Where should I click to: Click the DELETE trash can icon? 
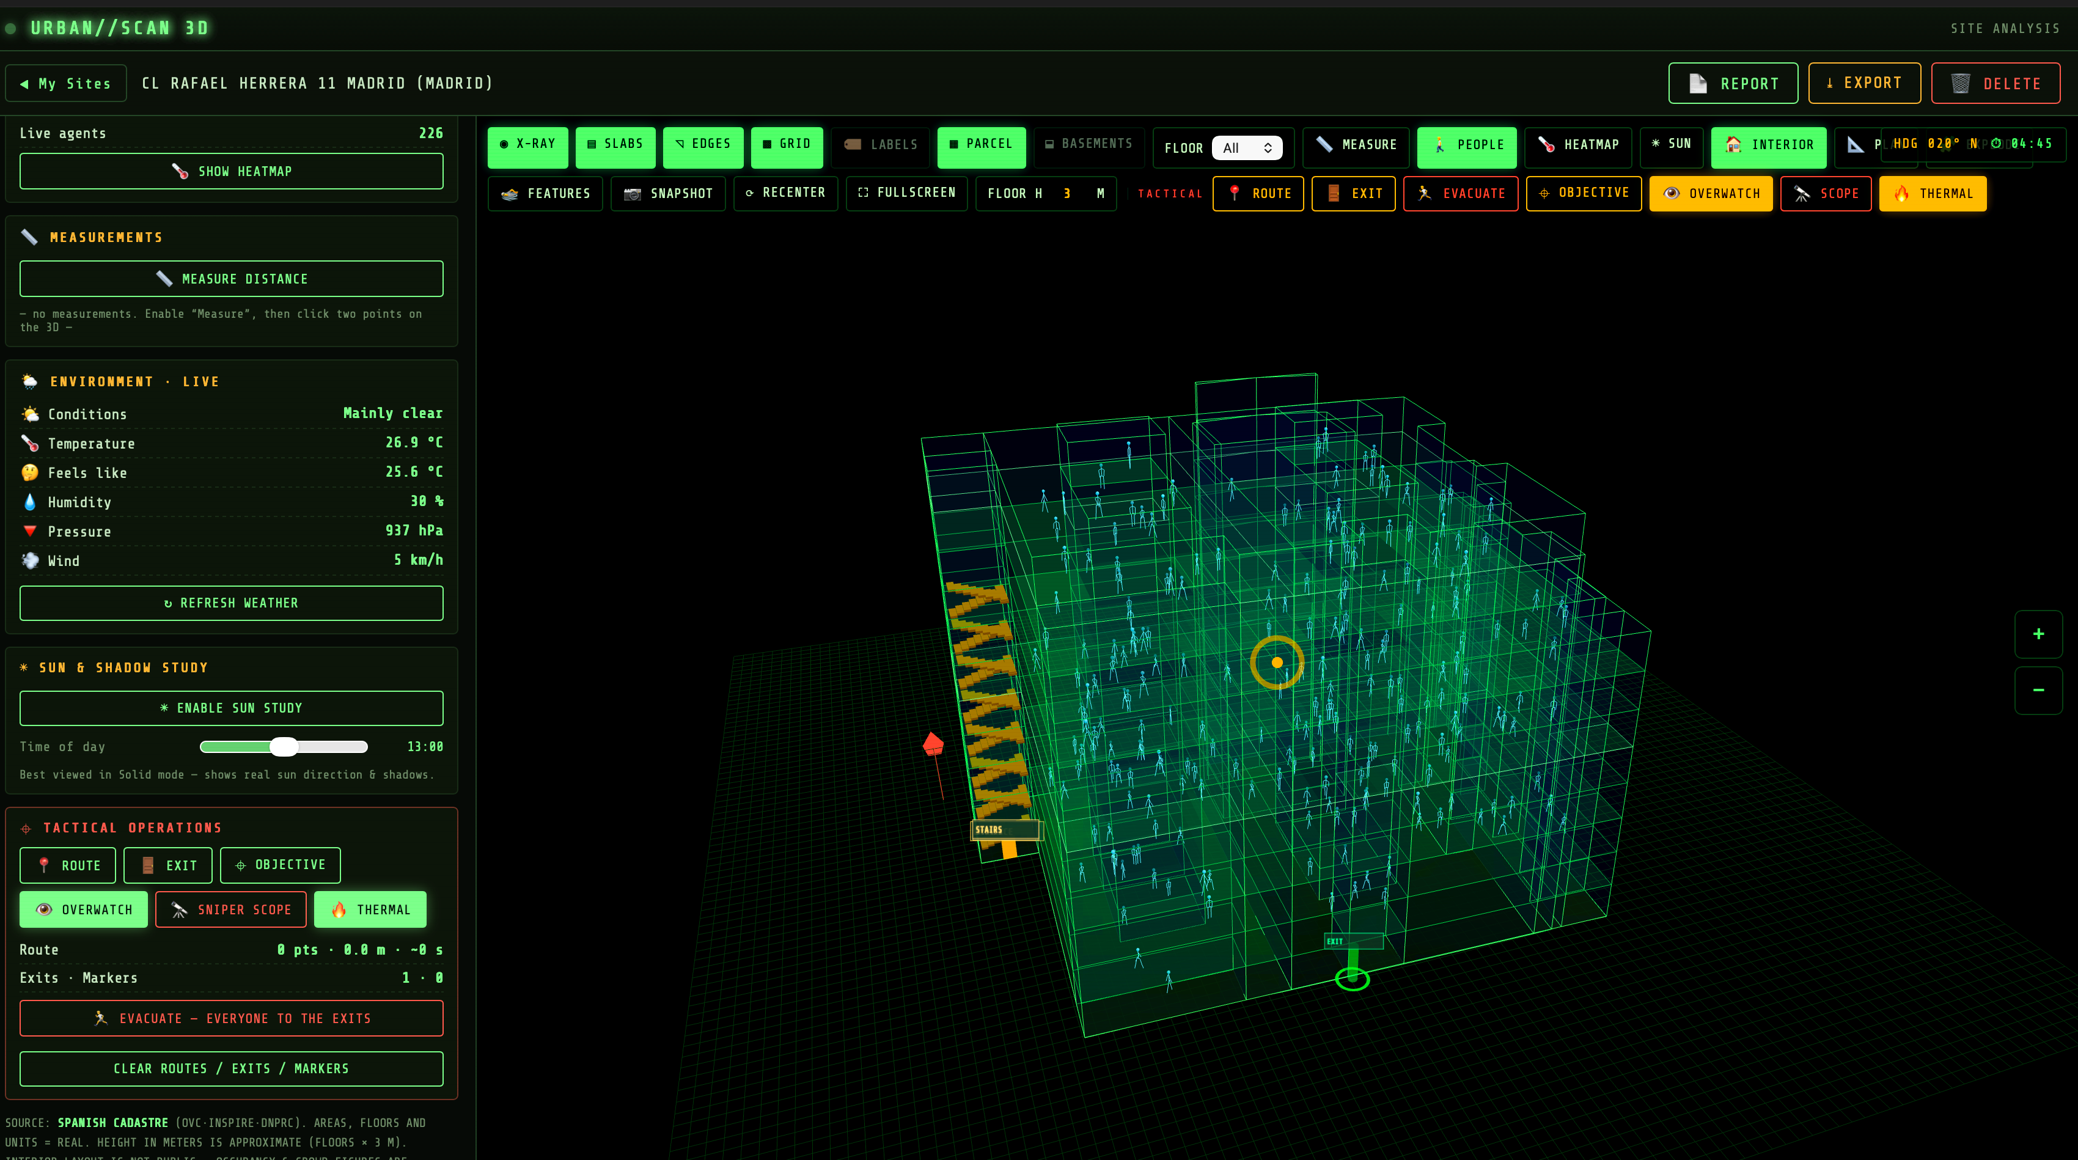pyautogui.click(x=1960, y=84)
